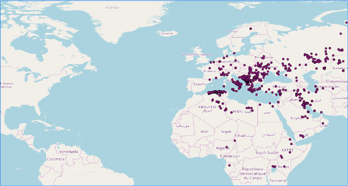The height and width of the screenshot is (186, 348).
Task: Click the United Kingdom label
Action: (x=197, y=55)
